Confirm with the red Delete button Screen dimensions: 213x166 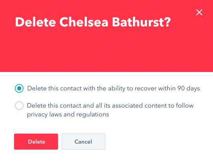[36, 142]
